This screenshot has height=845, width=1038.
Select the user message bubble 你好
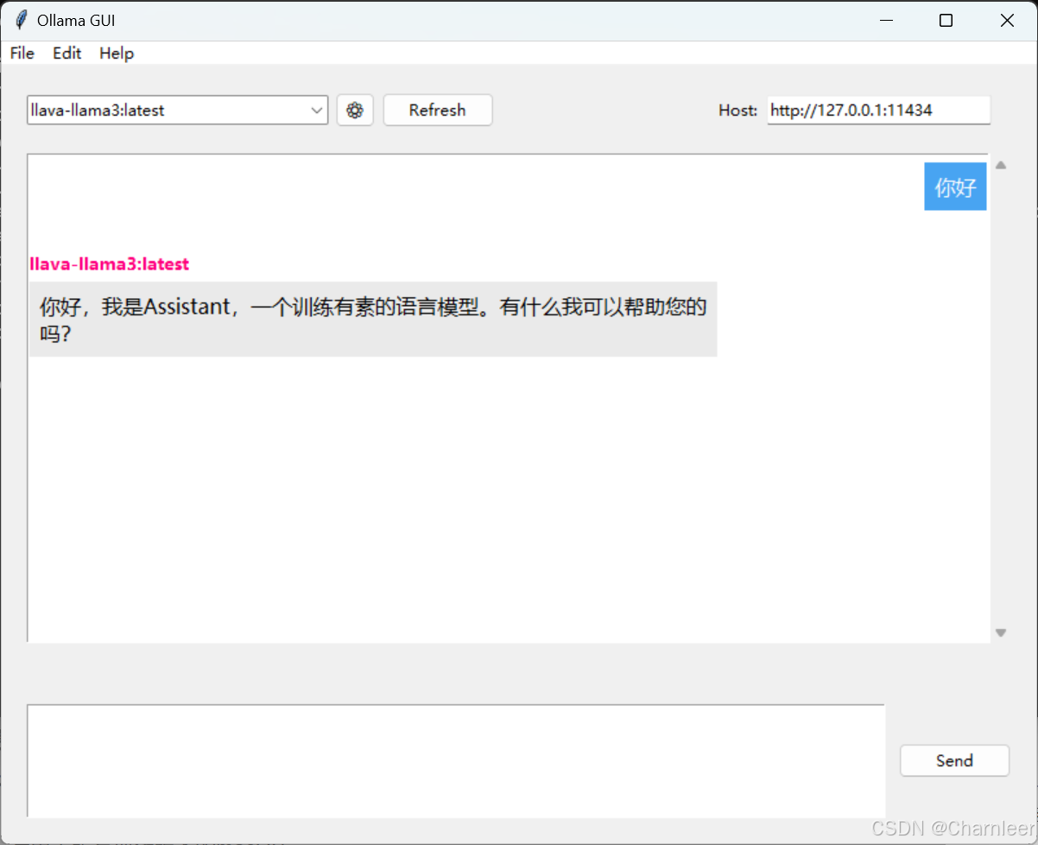point(955,187)
